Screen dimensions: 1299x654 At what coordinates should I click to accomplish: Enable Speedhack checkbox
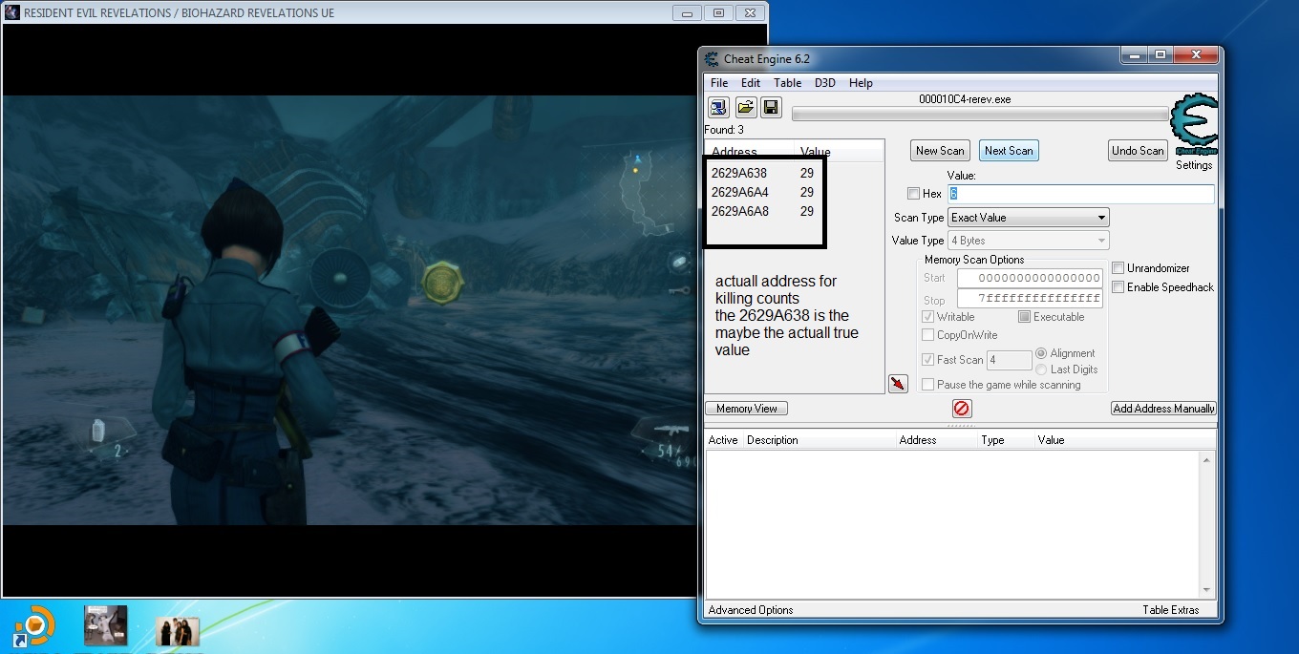pyautogui.click(x=1118, y=287)
